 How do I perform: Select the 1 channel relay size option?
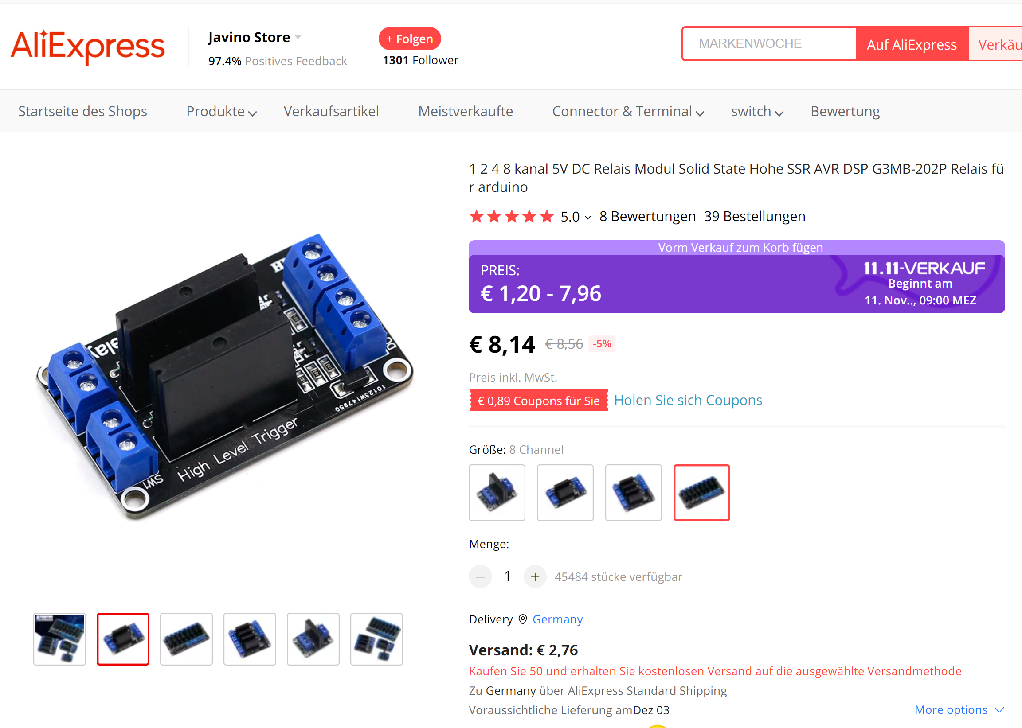[497, 493]
